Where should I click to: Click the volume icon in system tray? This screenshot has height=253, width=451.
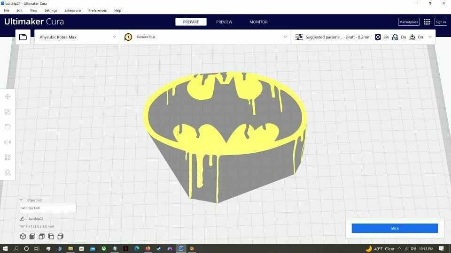(413, 249)
